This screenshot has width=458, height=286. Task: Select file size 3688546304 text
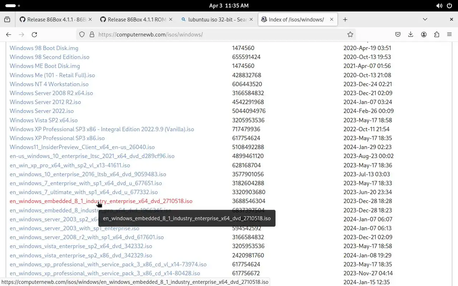pos(249,201)
